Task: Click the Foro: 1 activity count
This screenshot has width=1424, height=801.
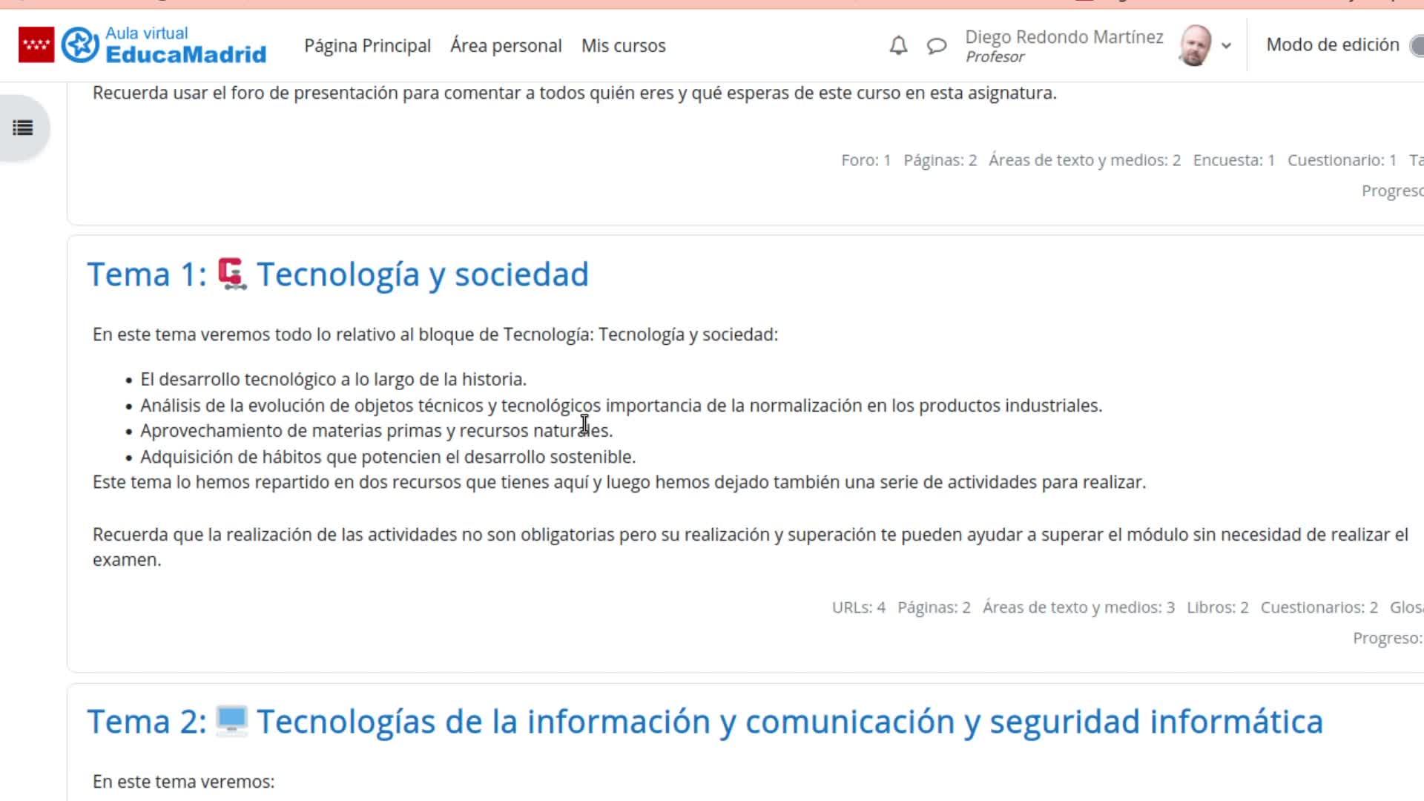Action: pyautogui.click(x=866, y=160)
